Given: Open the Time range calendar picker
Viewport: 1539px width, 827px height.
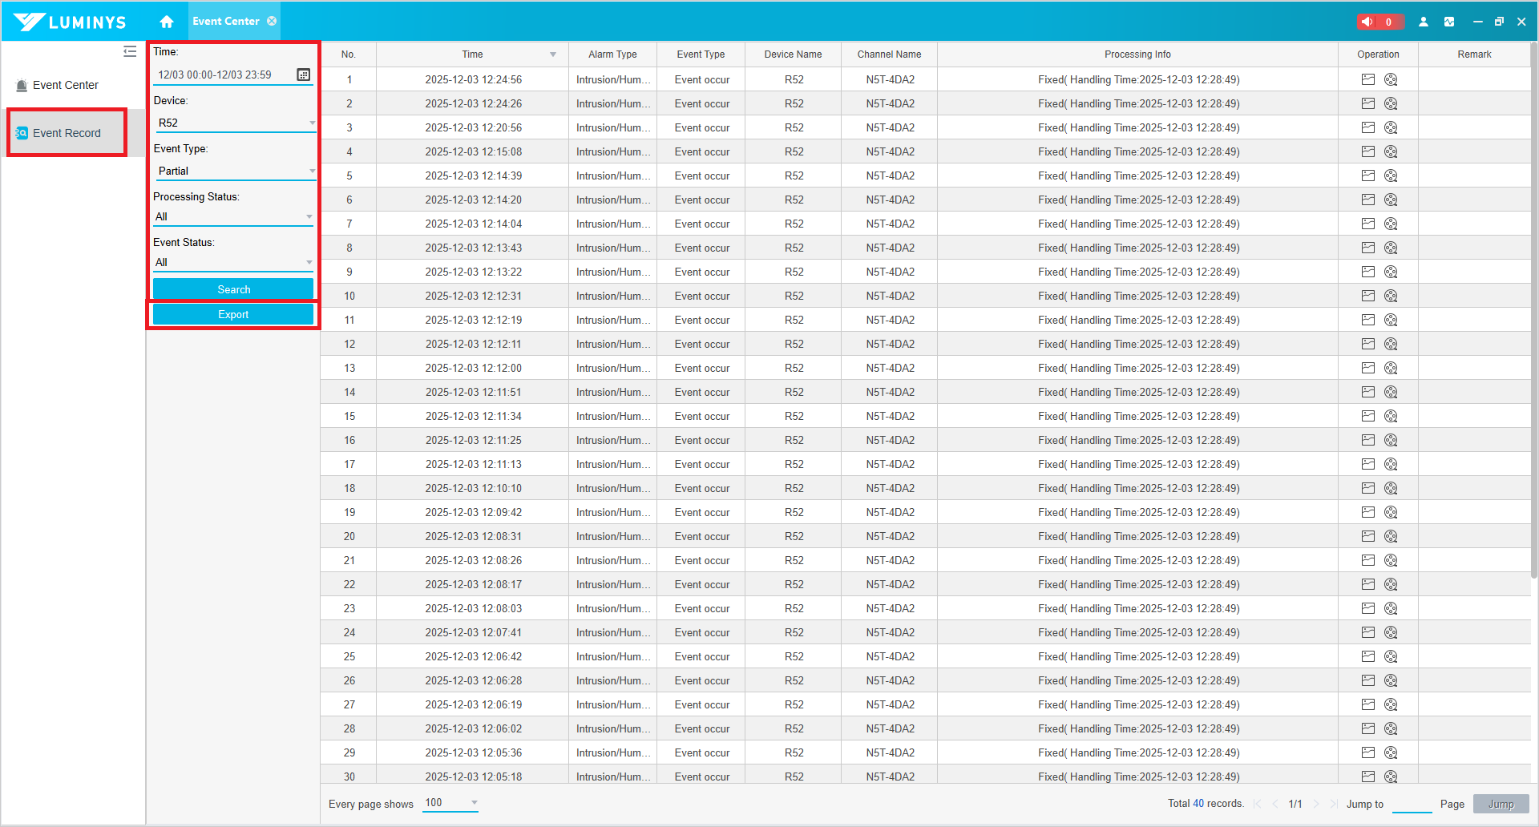Looking at the screenshot, I should [304, 75].
